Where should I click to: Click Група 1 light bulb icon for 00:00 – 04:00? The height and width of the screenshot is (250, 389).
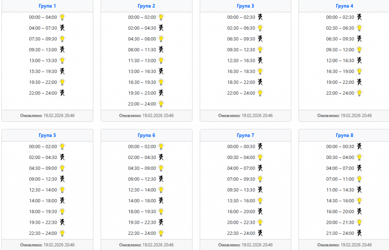point(62,17)
